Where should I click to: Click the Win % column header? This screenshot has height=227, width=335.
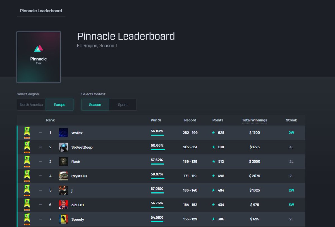[156, 120]
